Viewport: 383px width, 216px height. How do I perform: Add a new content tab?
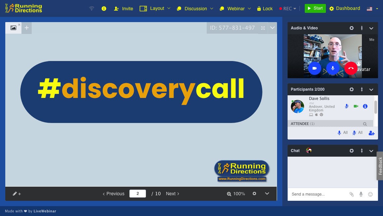pyautogui.click(x=27, y=28)
